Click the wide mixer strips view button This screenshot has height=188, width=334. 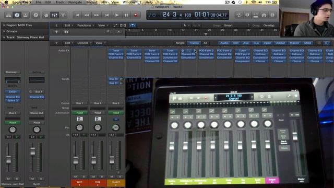pos(327,43)
